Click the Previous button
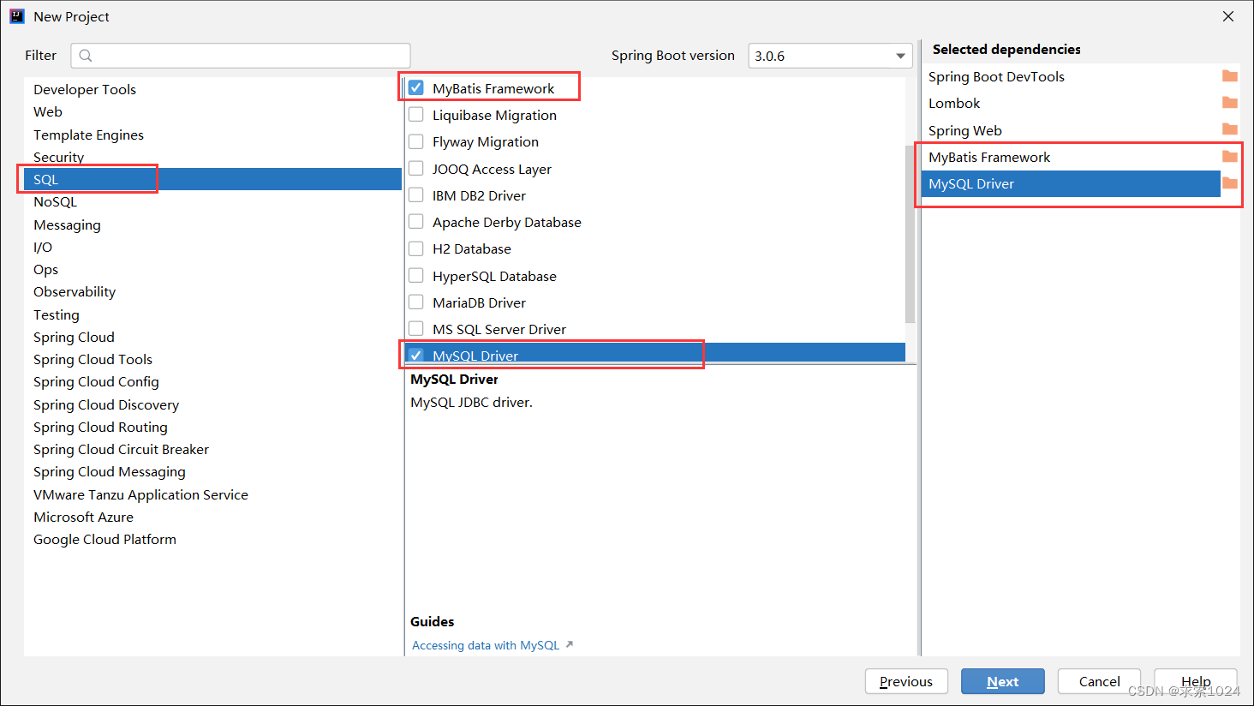1254x706 pixels. (906, 681)
